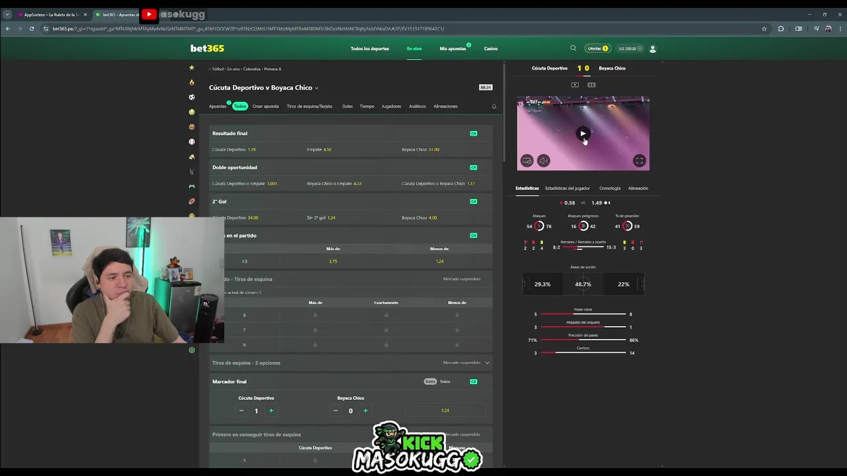
Task: Select the basketball sport icon
Action: click(192, 127)
